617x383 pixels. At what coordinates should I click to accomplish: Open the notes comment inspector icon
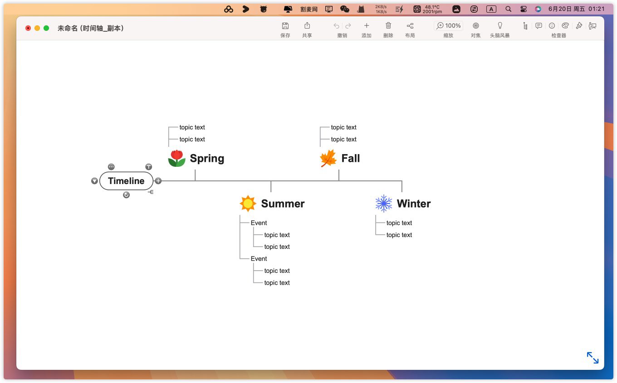pos(539,26)
